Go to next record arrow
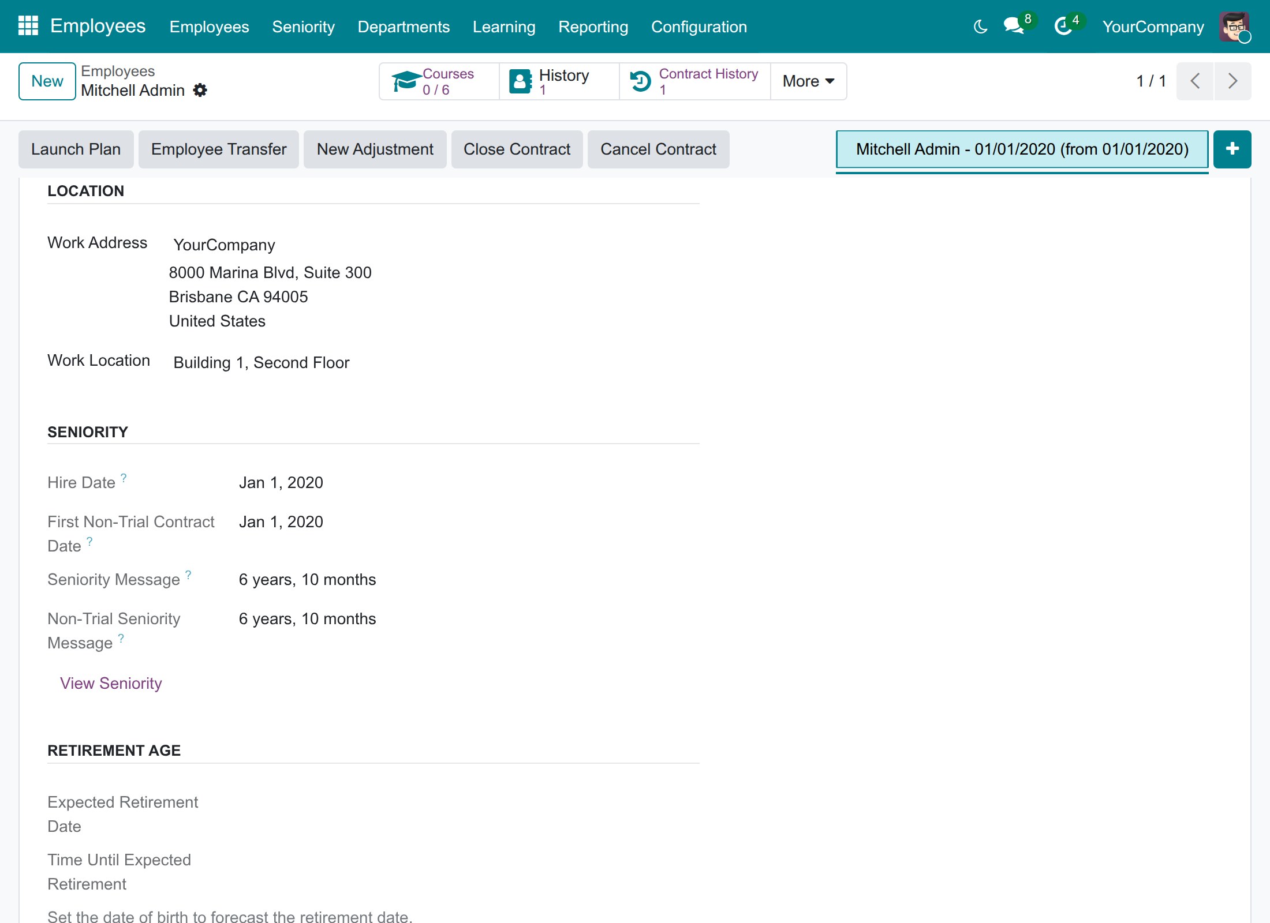The image size is (1270, 923). pos(1232,81)
